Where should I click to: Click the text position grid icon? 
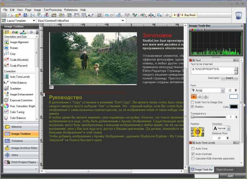(197, 132)
